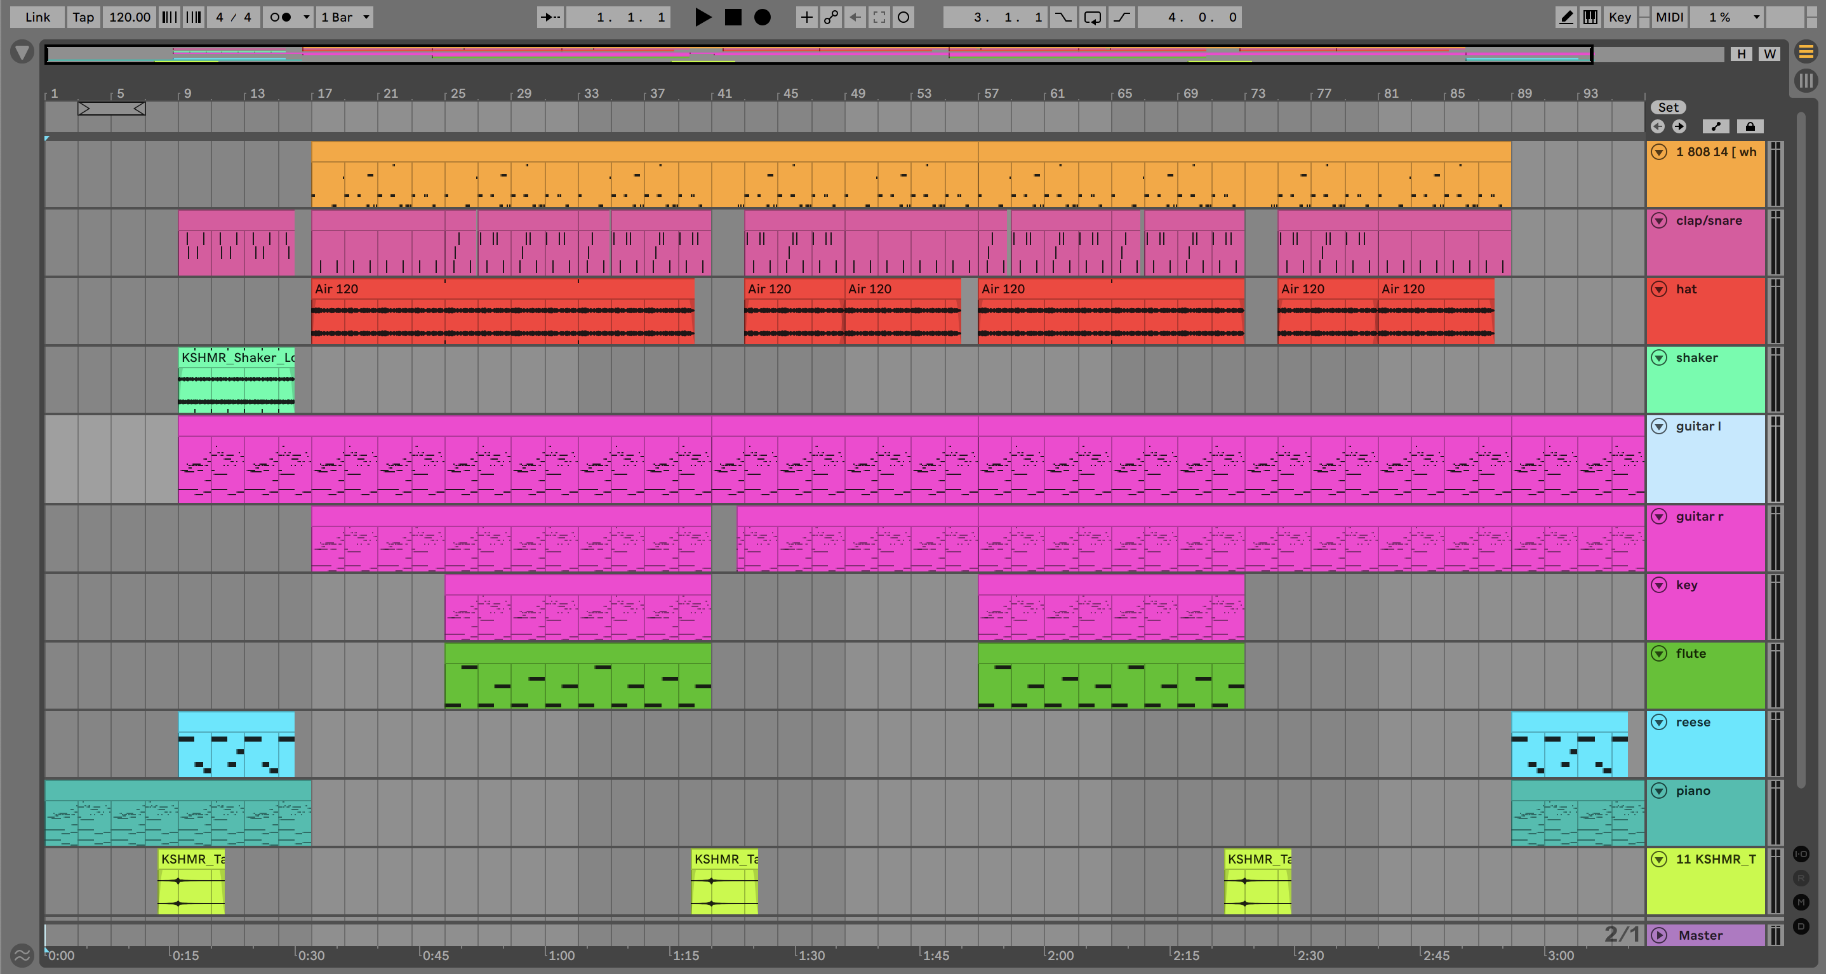1826x974 pixels.
Task: Toggle Automation Arm button
Action: coord(830,17)
